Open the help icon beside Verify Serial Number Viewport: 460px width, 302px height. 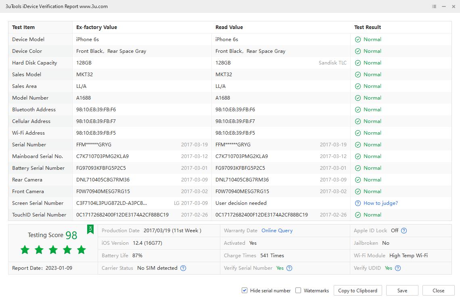point(289,268)
